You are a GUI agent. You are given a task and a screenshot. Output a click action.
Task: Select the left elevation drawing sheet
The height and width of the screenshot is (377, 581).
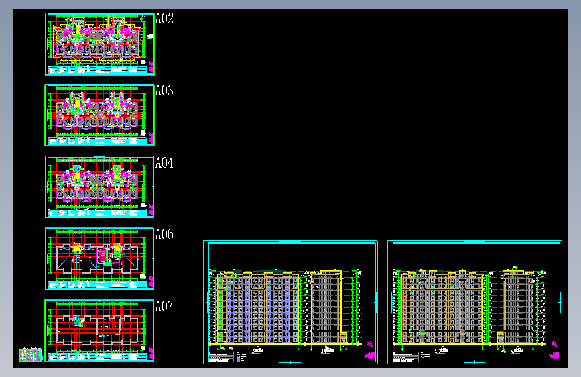pos(291,302)
